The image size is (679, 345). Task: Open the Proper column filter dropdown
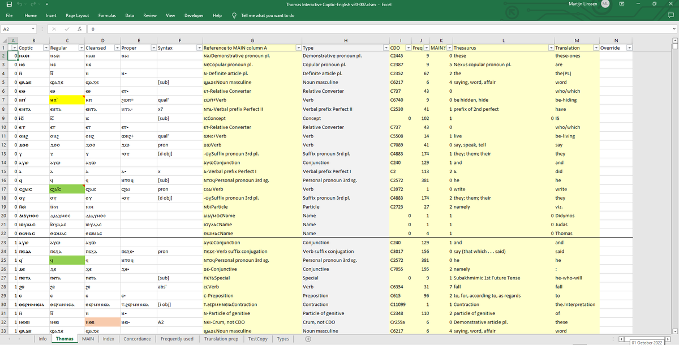point(153,48)
